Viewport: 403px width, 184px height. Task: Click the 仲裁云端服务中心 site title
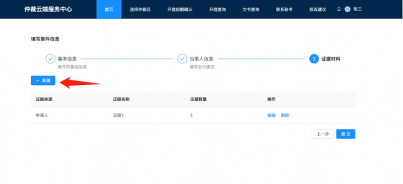click(x=48, y=10)
